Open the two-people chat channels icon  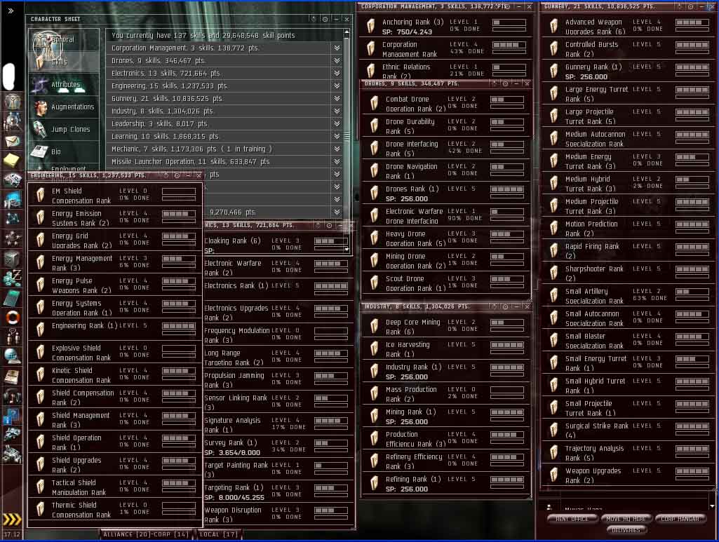[x=13, y=337]
